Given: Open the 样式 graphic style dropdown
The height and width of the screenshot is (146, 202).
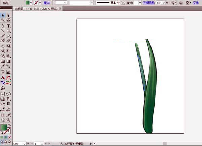Looking at the screenshot, I should click(140, 3).
